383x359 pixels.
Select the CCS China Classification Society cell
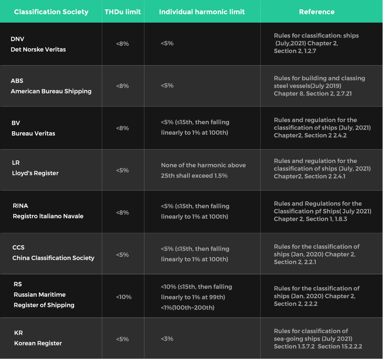point(51,253)
